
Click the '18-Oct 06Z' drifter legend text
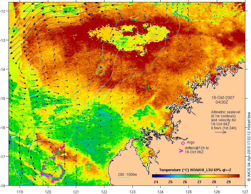click(194, 152)
